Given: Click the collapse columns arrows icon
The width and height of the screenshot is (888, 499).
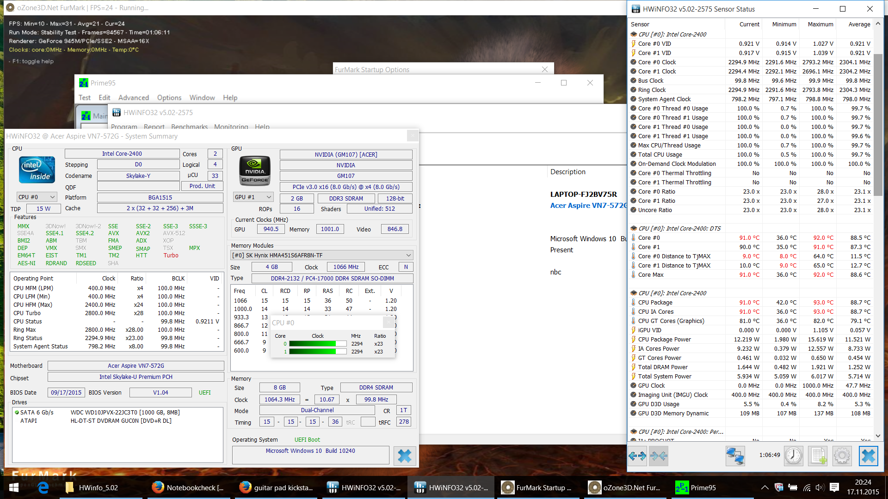Looking at the screenshot, I should click(x=658, y=456).
